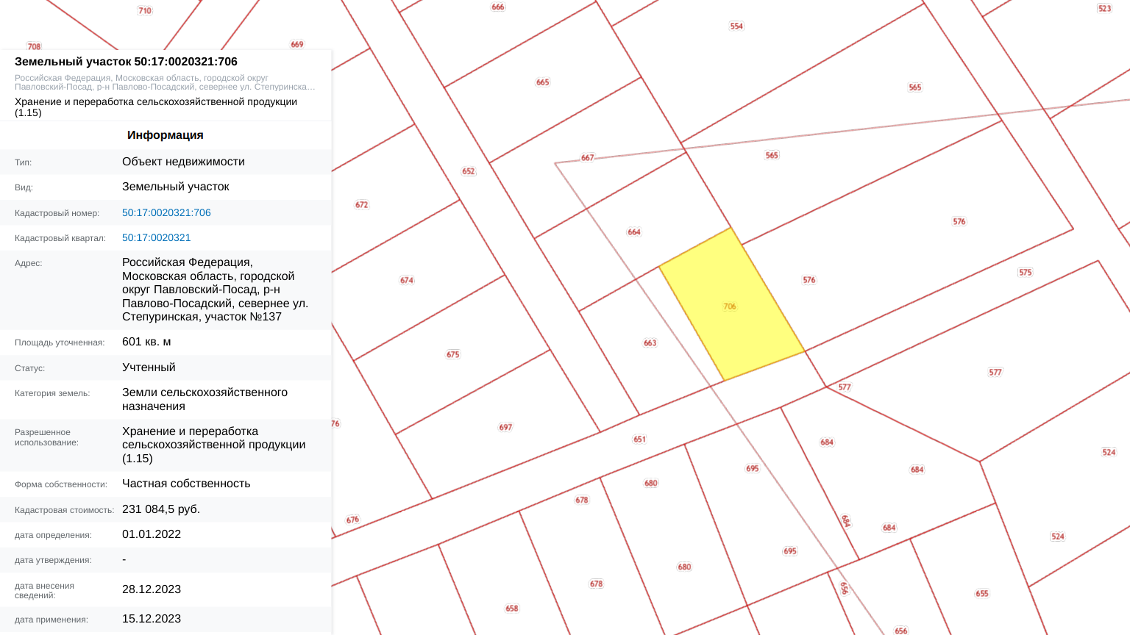Click map parcel label 664

pyautogui.click(x=634, y=232)
